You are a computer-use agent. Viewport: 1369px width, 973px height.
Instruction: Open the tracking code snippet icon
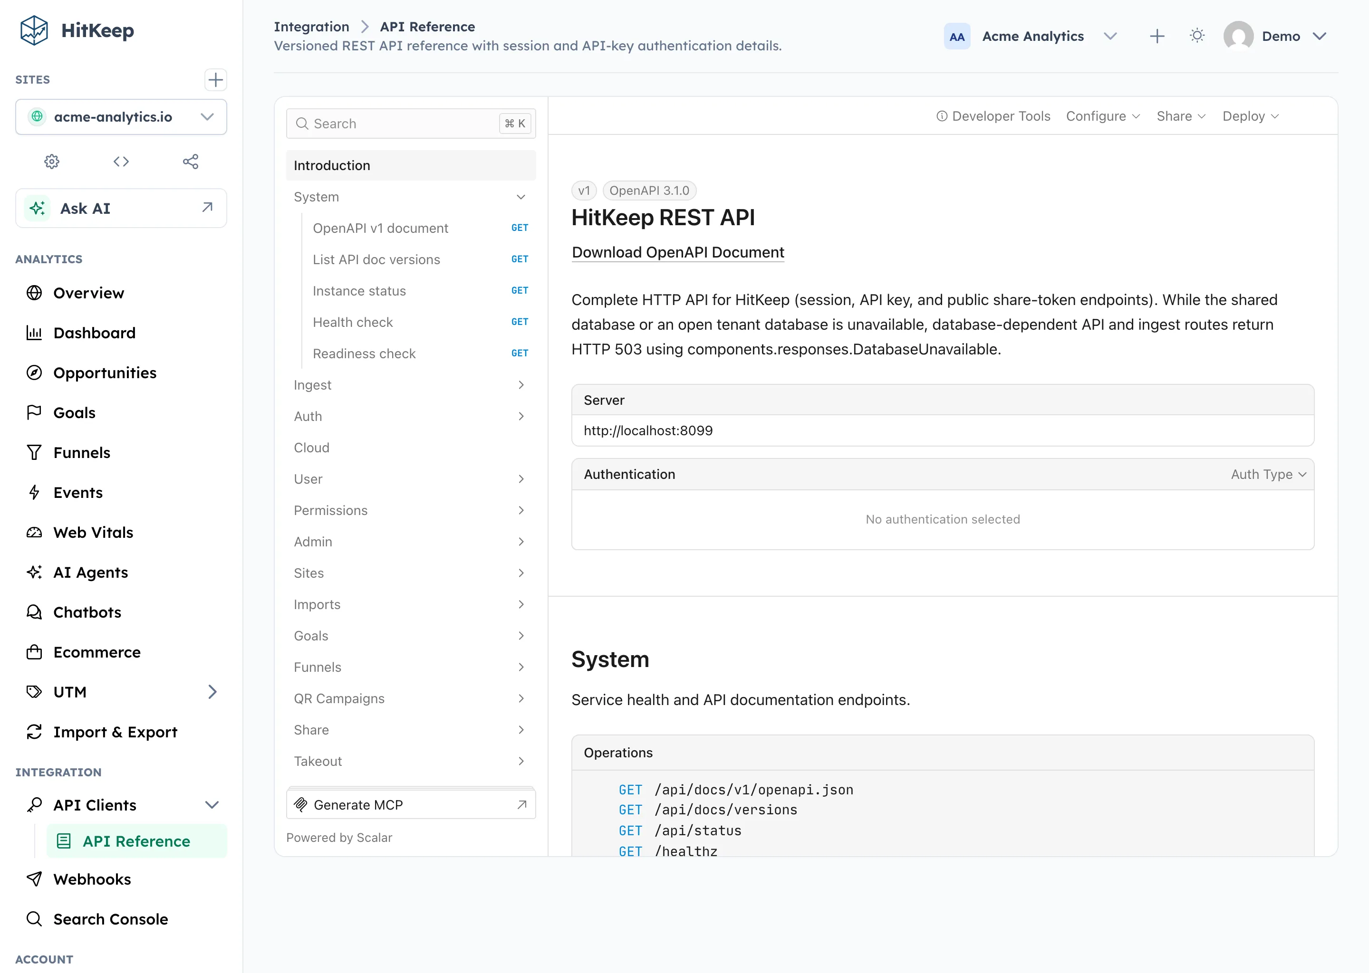(x=121, y=161)
